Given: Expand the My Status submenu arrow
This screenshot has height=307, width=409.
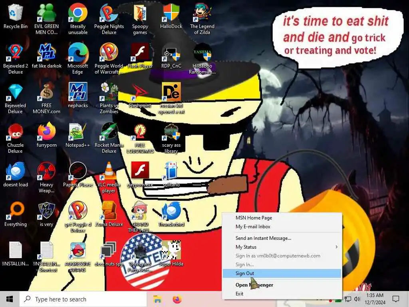Looking at the screenshot, I should click(336, 247).
